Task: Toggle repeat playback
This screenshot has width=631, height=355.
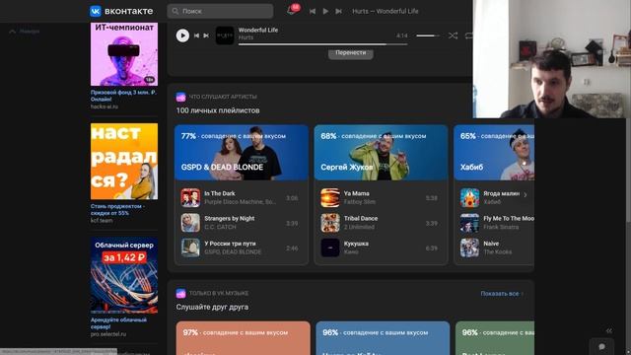Action: click(468, 35)
